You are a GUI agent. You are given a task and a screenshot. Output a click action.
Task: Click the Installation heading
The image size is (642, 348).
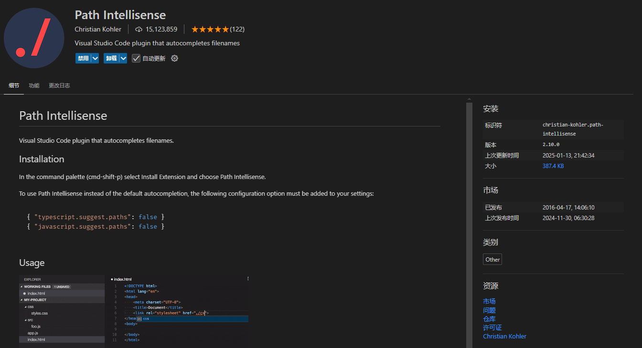[42, 159]
